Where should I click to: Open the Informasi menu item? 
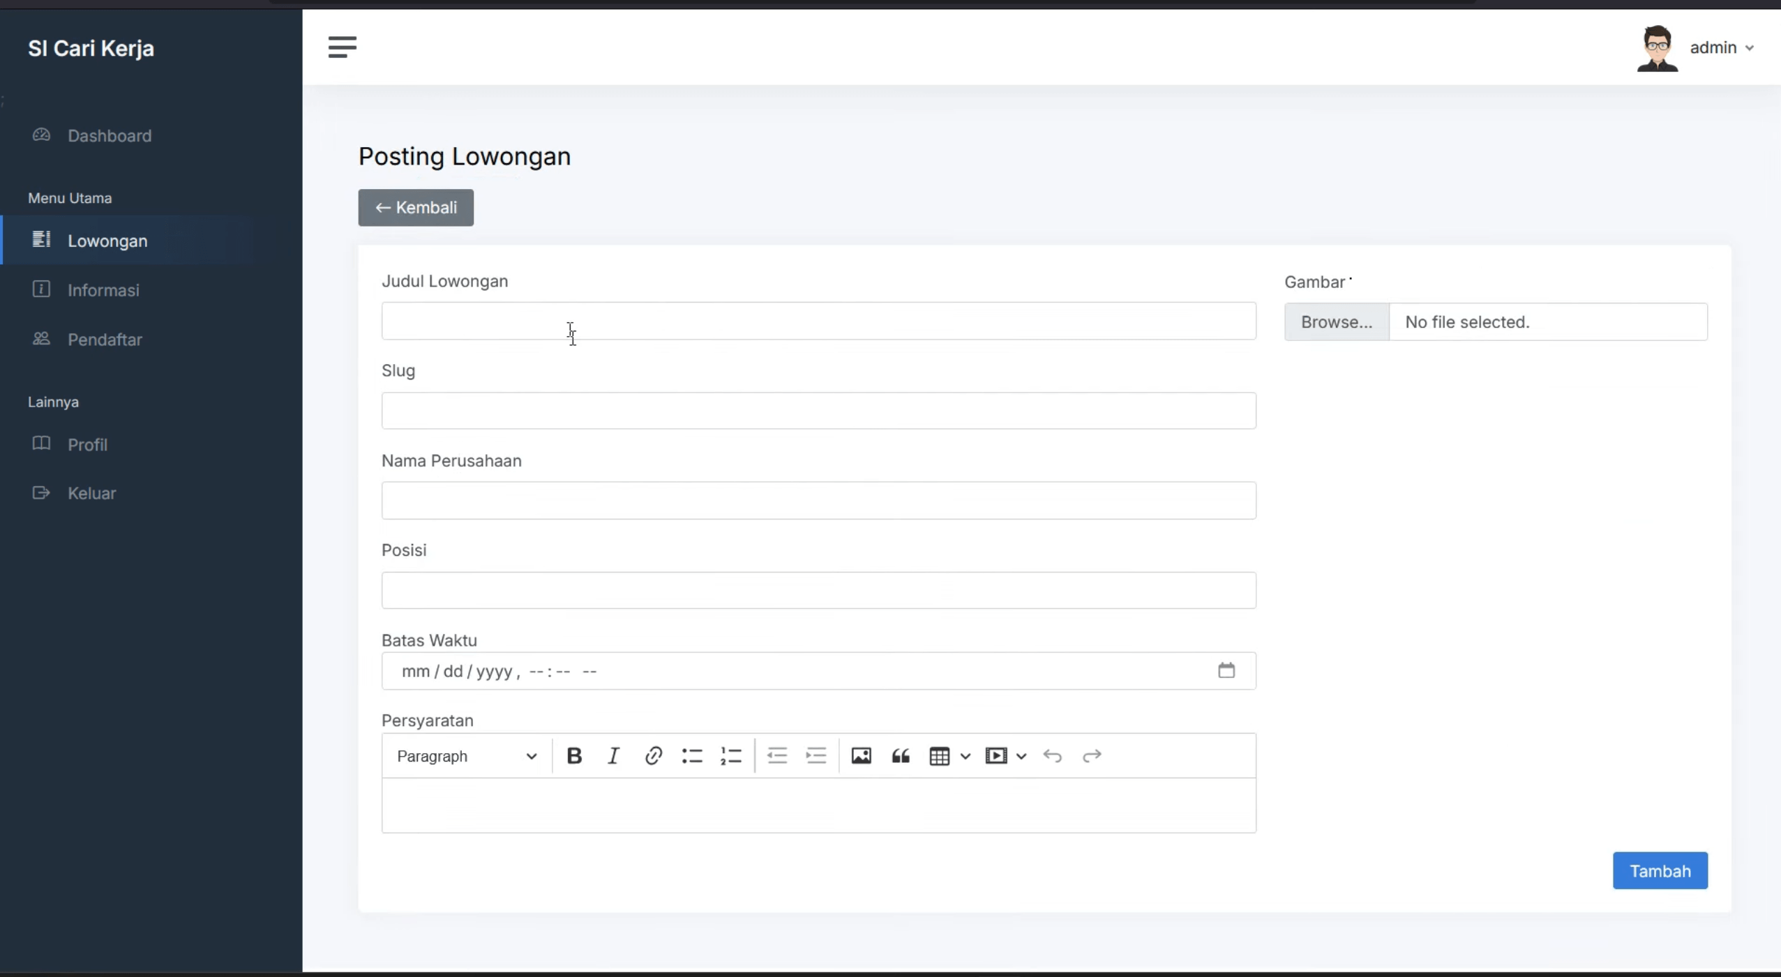[103, 290]
